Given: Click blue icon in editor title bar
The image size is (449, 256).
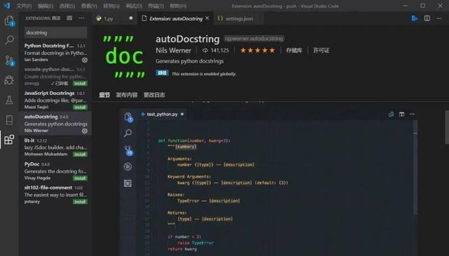Looking at the screenshot, I should 414,19.
